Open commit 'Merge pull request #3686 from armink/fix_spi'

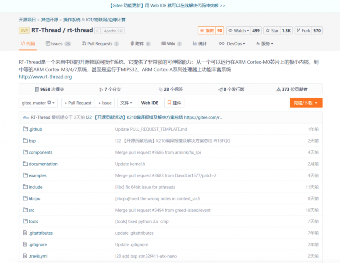[x=158, y=152]
